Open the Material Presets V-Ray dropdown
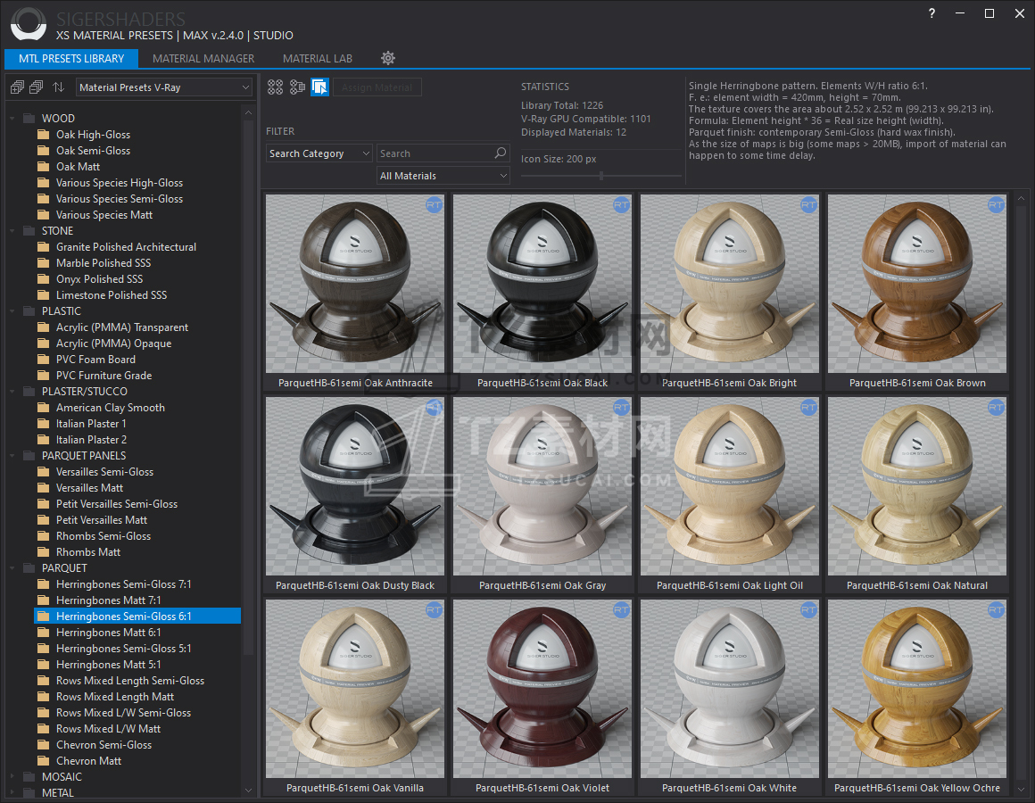 (164, 87)
